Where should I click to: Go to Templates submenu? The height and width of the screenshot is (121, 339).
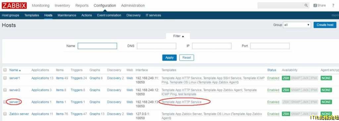click(x=32, y=15)
